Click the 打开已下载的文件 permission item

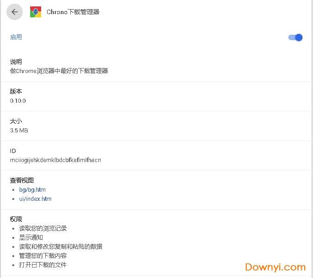43,265
